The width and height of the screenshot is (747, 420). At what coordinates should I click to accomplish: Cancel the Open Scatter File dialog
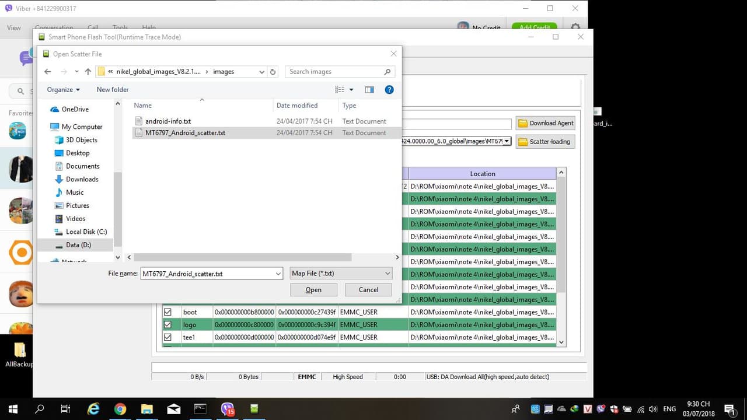pyautogui.click(x=368, y=290)
